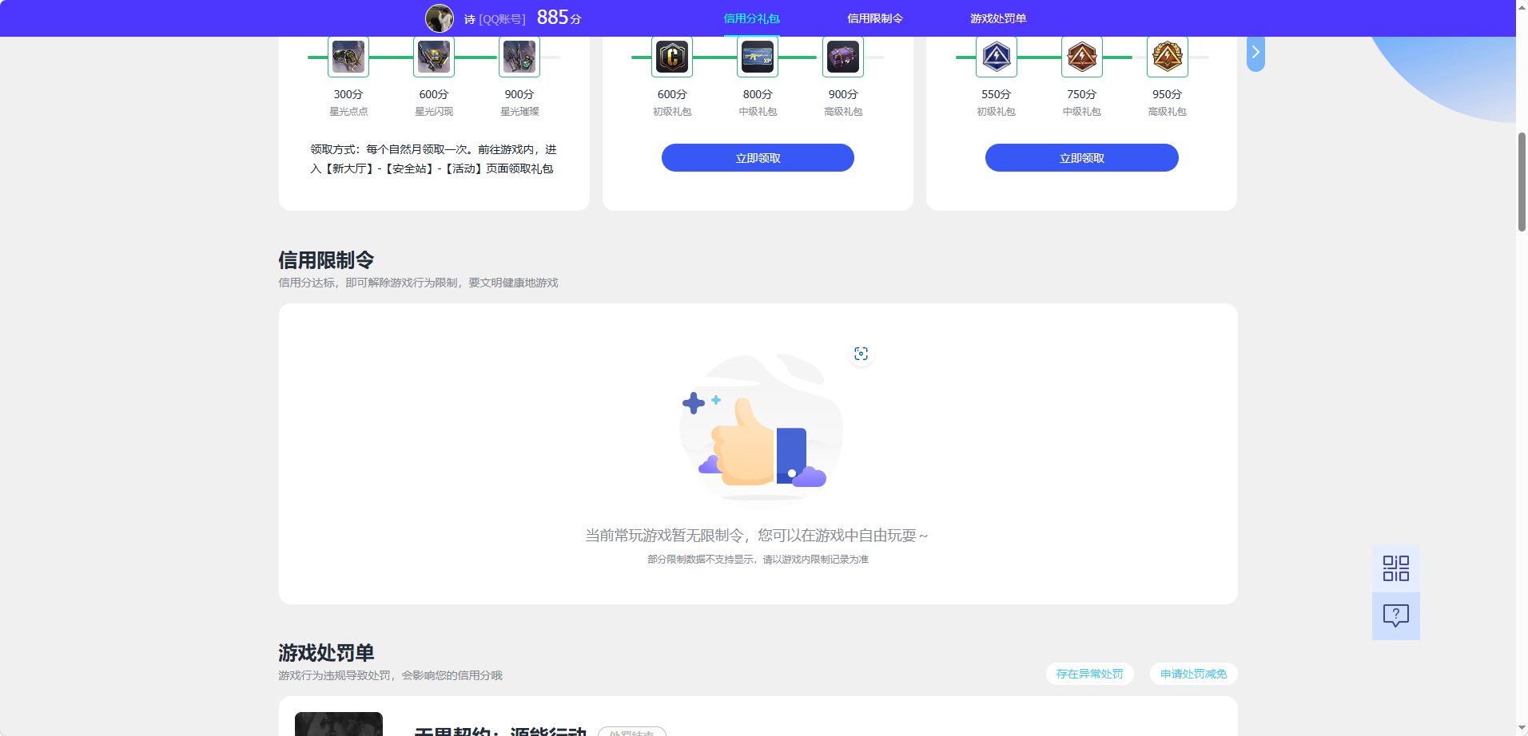
Task: Click the image scan icon near thumbs-up
Action: click(861, 354)
